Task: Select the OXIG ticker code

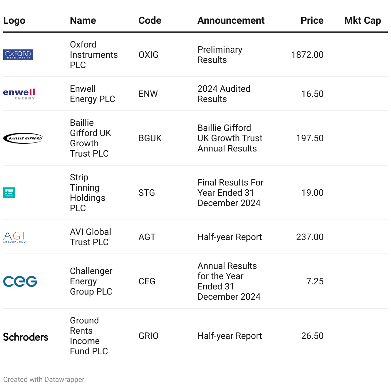Action: [x=148, y=55]
